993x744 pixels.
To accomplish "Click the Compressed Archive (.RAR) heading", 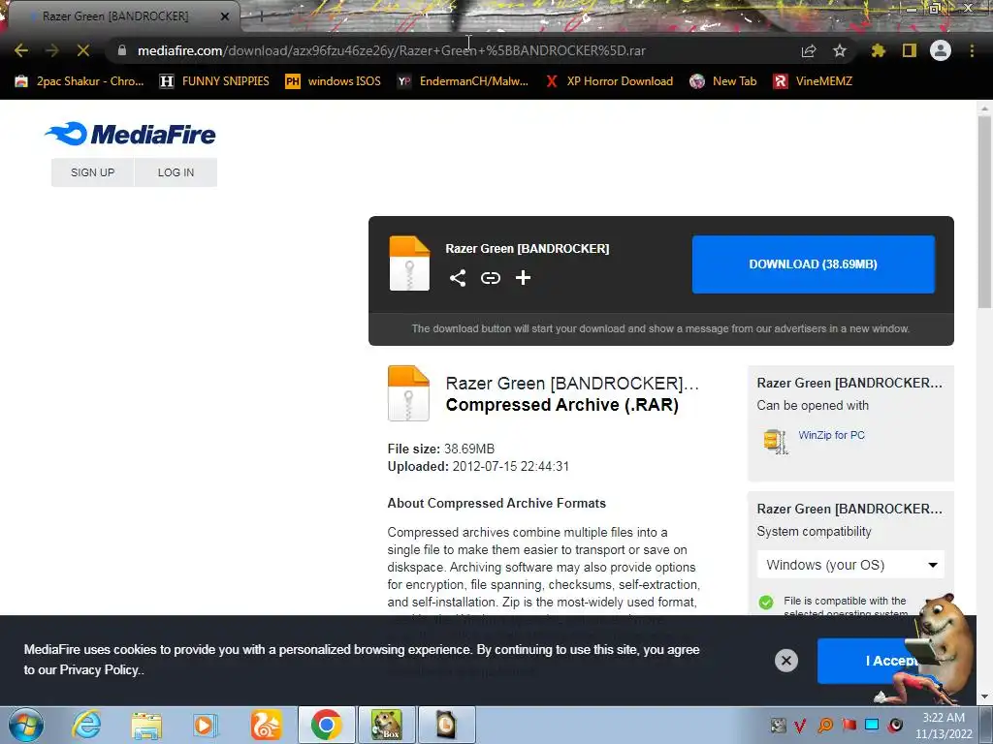I will pos(561,405).
